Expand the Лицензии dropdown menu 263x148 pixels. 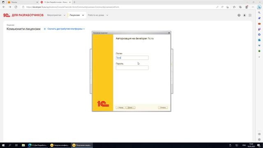point(77,15)
